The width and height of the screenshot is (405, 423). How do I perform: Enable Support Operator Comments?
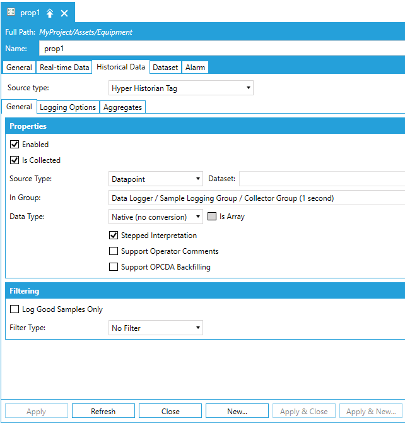(114, 251)
